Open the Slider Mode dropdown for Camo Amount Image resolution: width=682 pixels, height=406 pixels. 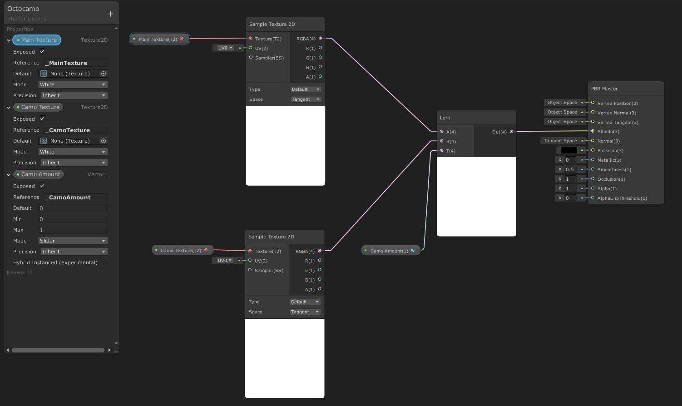(73, 241)
